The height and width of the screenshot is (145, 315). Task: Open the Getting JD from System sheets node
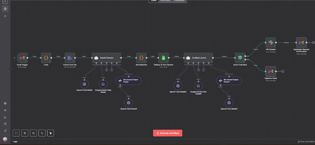coord(163,58)
